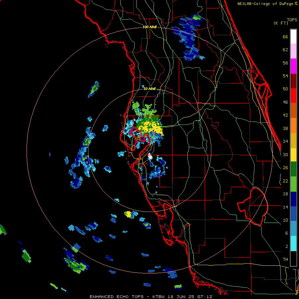Select the dark green legend swatch near 26
Screen dimensions: 299x299
(x=293, y=169)
